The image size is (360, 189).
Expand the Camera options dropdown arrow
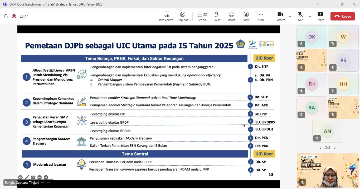coord(290,16)
